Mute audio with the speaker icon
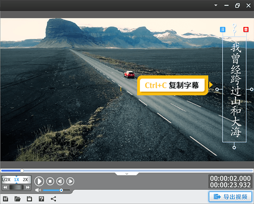This screenshot has height=204, width=254. 38,190
